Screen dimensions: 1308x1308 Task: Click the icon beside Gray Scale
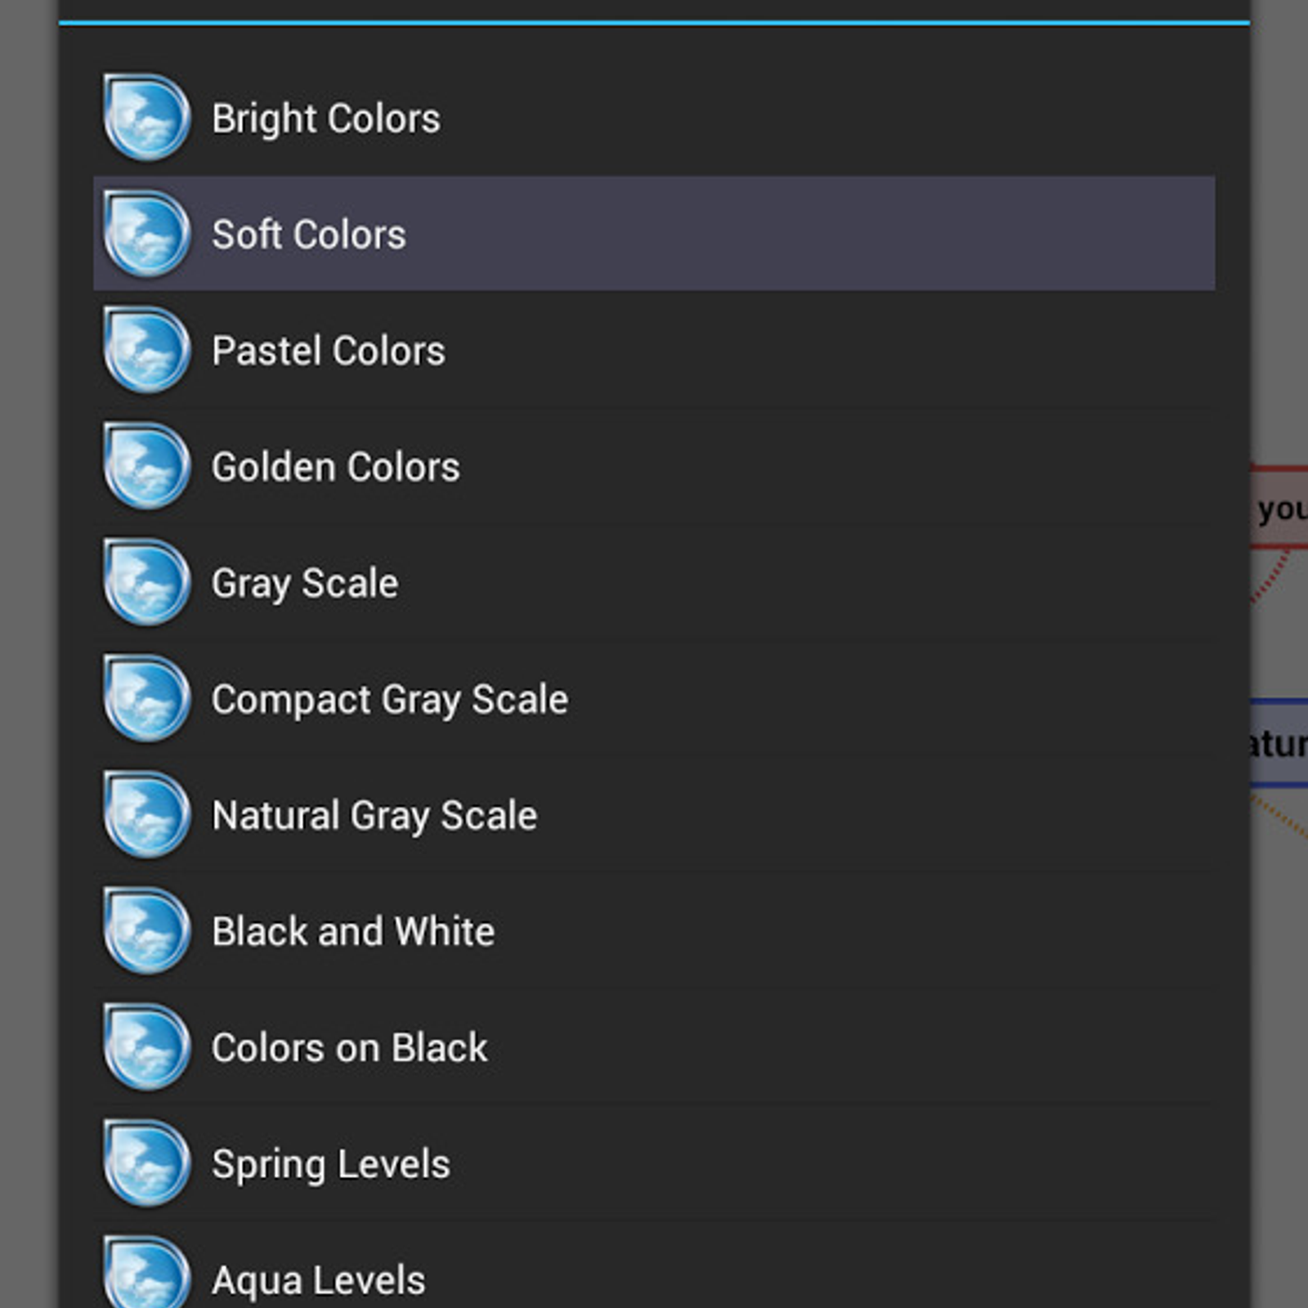pos(147,582)
